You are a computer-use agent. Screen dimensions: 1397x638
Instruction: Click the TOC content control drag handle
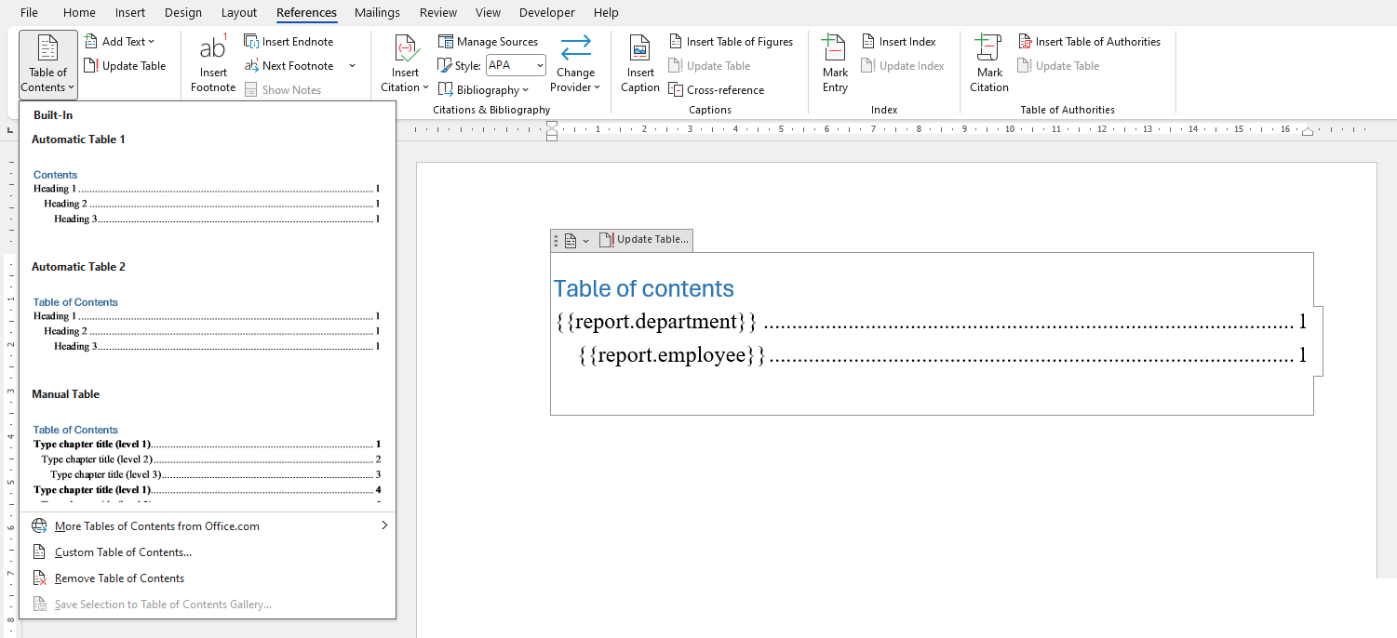(556, 240)
